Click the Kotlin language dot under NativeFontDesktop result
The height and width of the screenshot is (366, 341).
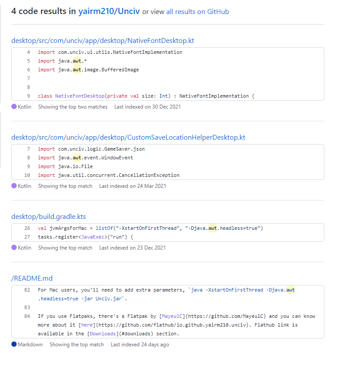pos(13,106)
